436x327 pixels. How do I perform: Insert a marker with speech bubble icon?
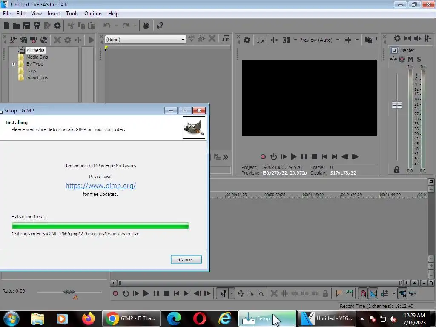(339, 293)
